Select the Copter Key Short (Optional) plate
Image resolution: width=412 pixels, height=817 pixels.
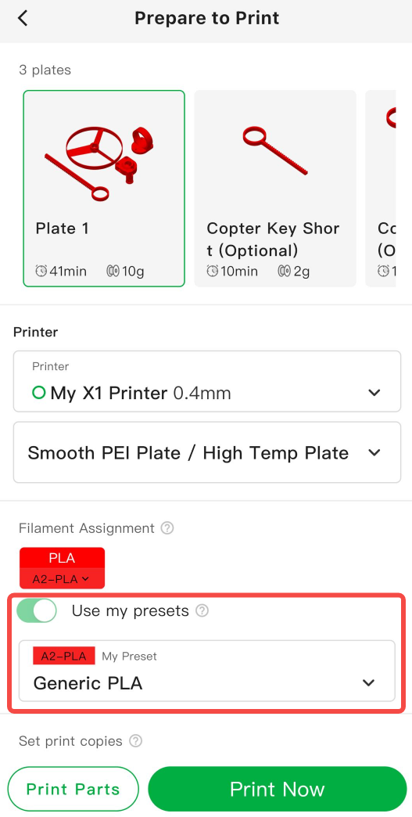[x=275, y=189]
